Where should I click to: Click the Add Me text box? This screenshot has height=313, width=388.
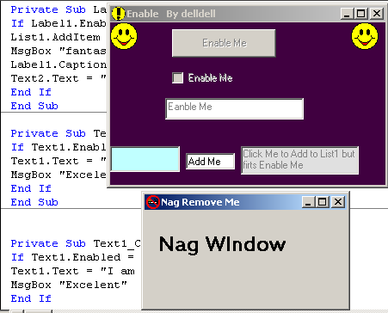[x=210, y=162]
